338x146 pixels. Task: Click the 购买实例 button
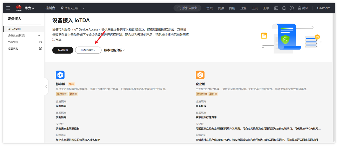pos(63,50)
